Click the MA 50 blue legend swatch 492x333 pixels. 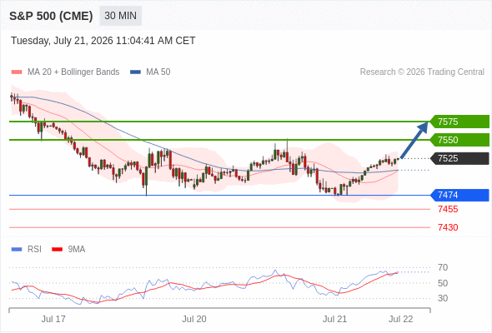(135, 72)
